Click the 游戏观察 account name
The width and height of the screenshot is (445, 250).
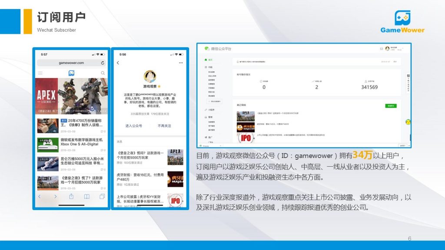pos(150,86)
